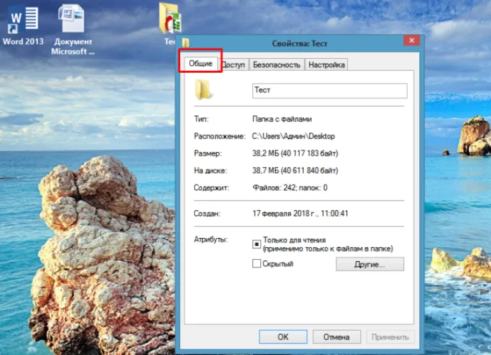Click the Свойства: Тест title text
The width and height of the screenshot is (491, 355).
coord(299,43)
